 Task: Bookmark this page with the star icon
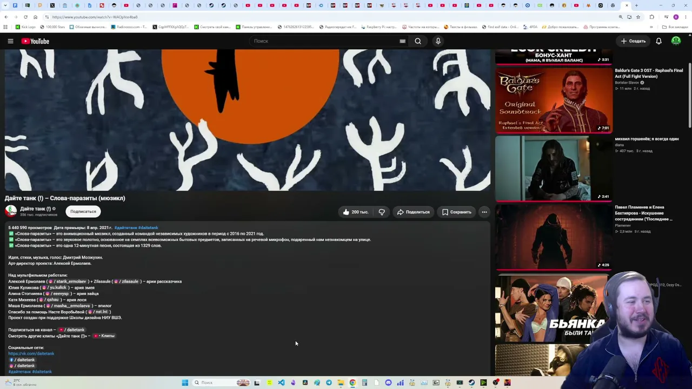coord(638,17)
